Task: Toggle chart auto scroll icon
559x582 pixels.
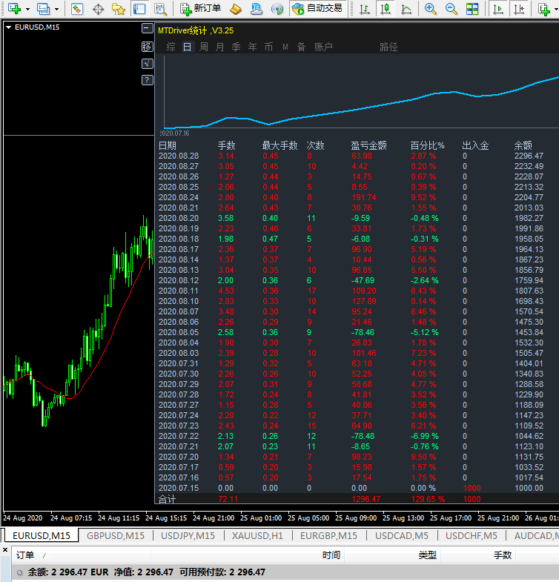Action: 497,9
